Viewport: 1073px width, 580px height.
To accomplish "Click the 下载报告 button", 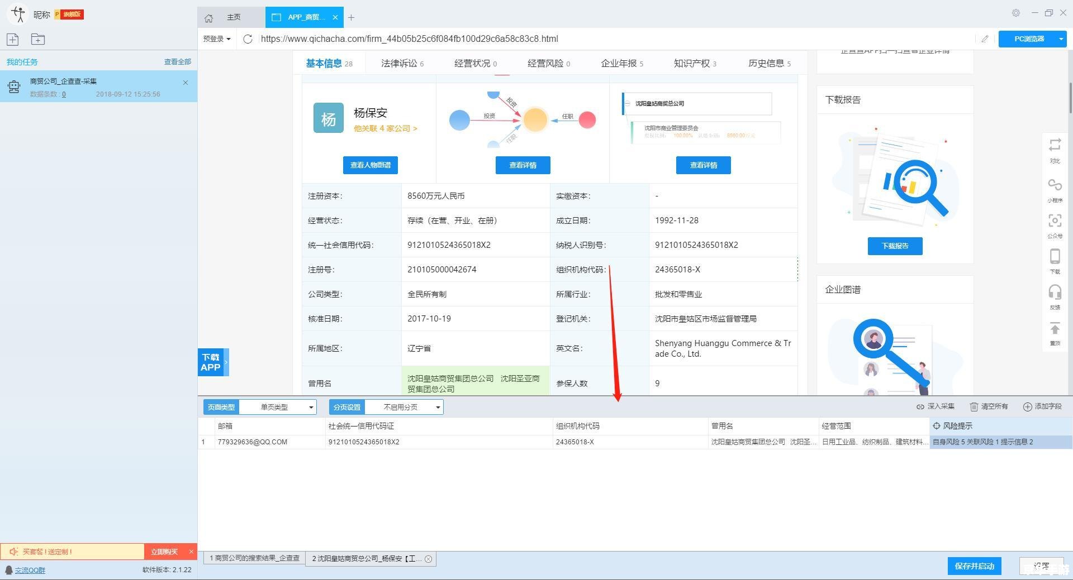I will coord(895,246).
